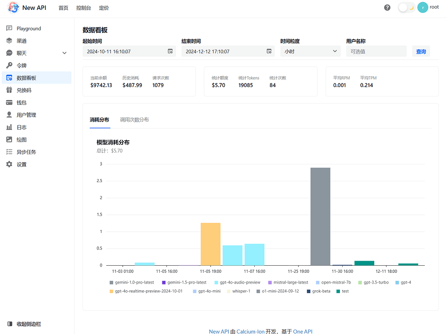
Task: Click the 数据看板 calendar icon
Action: pyautogui.click(x=9, y=78)
